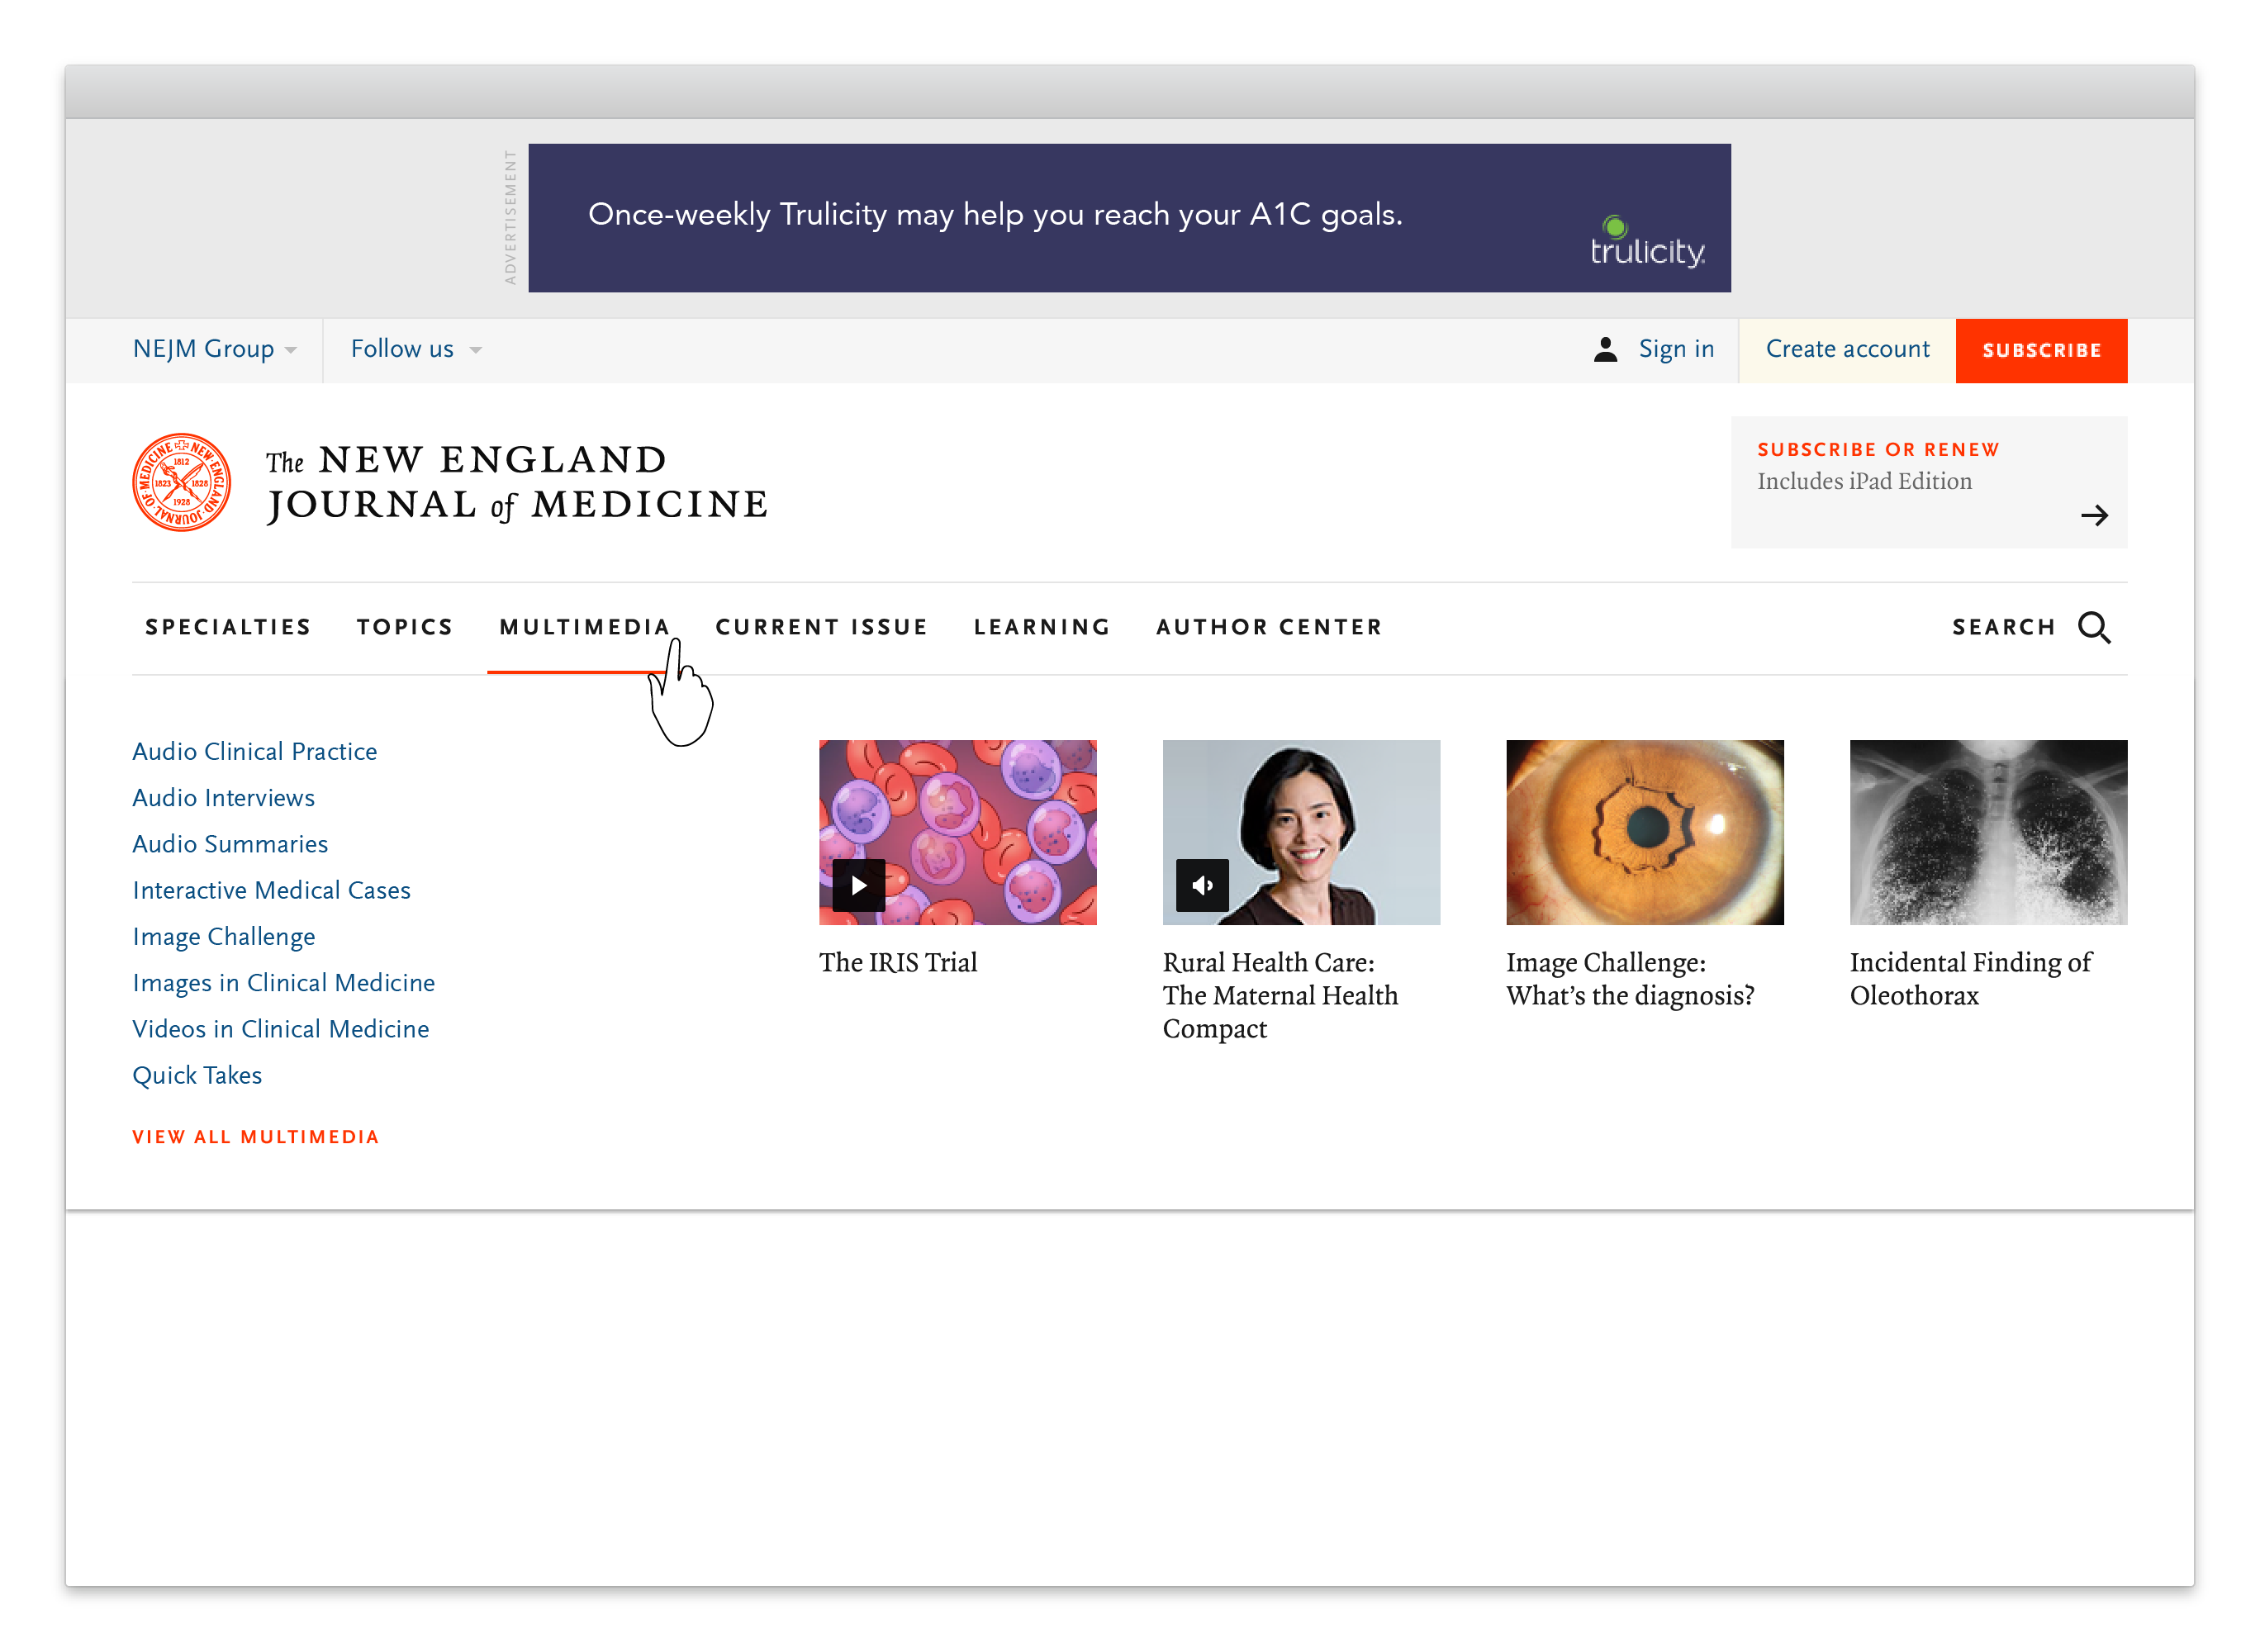Open the Specialties menu
The image size is (2260, 1652).
(x=228, y=627)
